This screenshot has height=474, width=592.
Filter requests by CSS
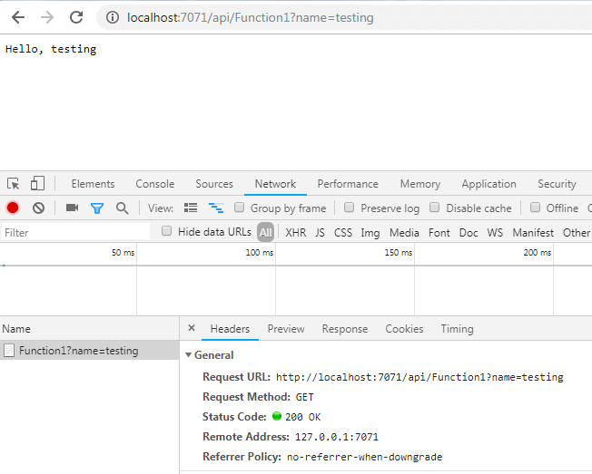343,233
